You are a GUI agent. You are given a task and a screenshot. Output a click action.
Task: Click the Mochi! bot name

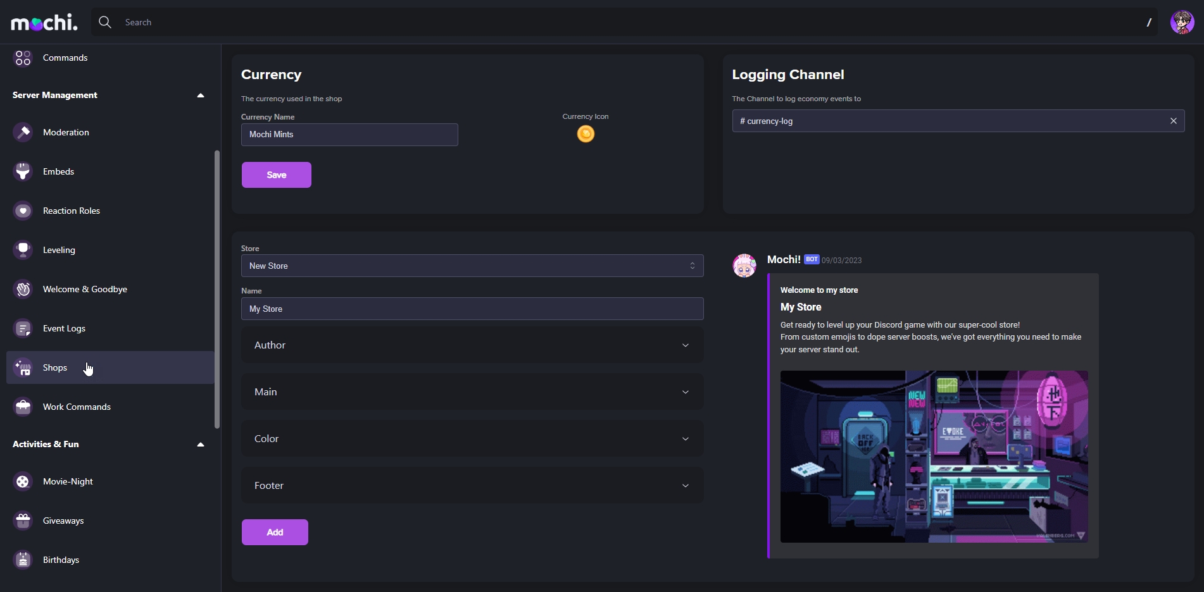(784, 259)
